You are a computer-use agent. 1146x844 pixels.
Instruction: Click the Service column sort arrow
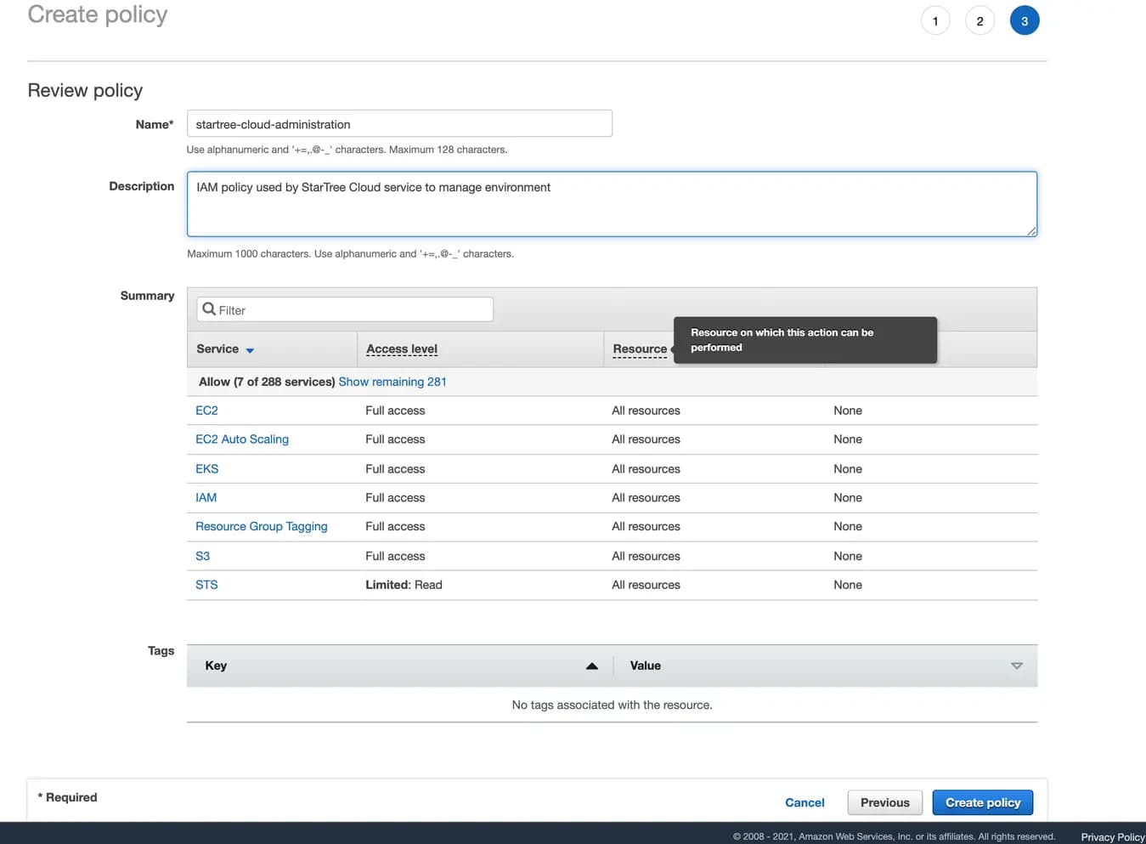(250, 350)
